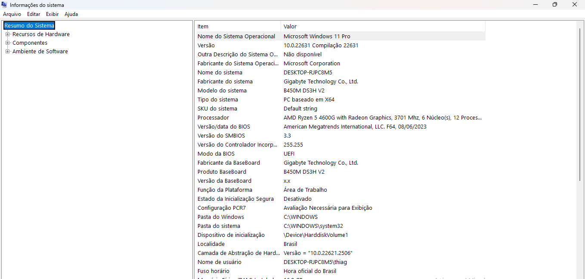Click the American Megatrends BIOS value
Viewport: 585px width, 279px height.
pyautogui.click(x=355, y=127)
